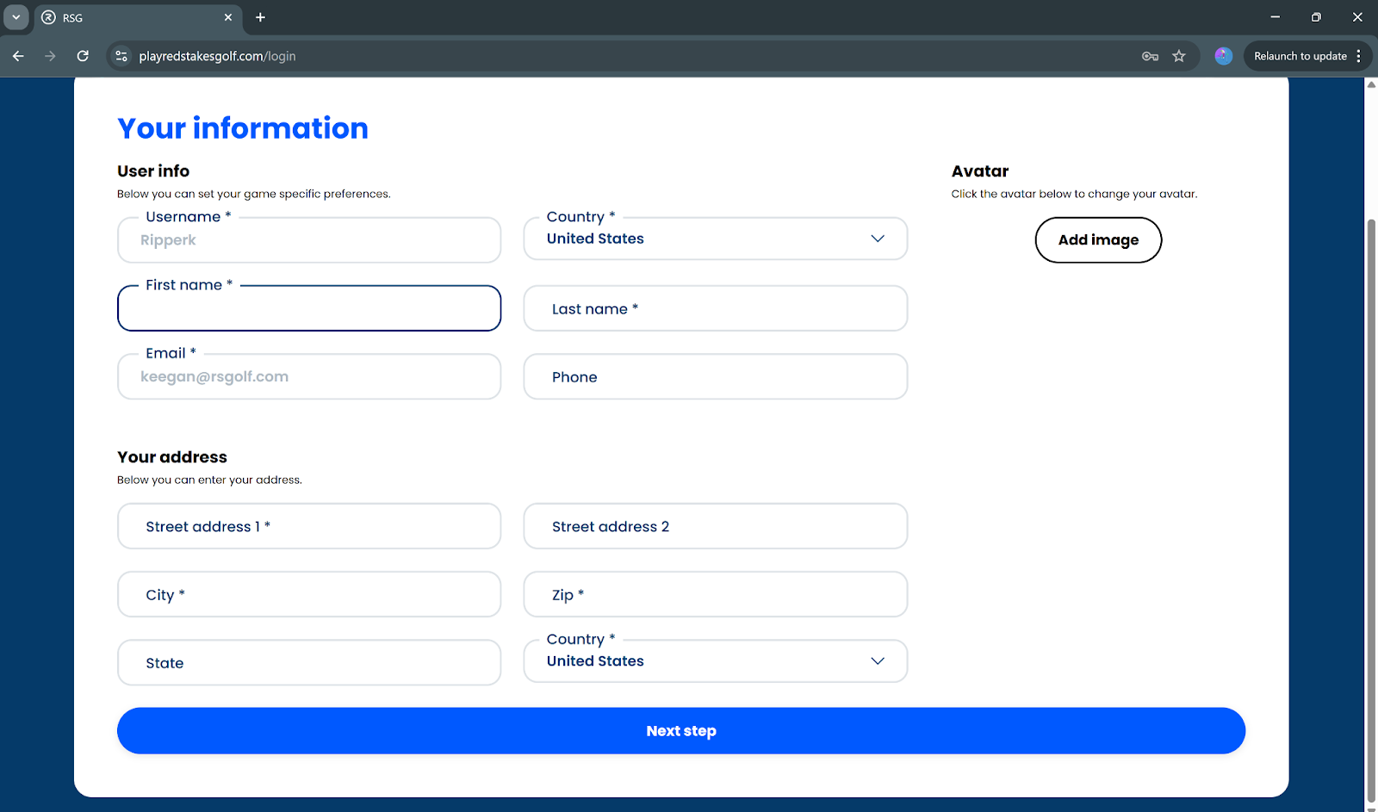
Task: Open the tab search dropdown arrow
Action: [16, 17]
